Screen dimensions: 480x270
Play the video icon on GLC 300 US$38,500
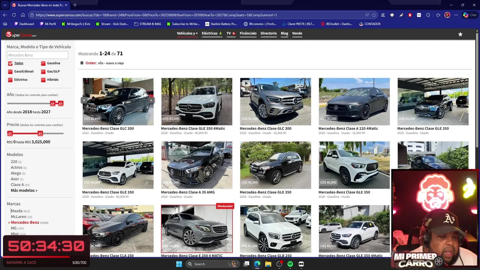[246, 83]
